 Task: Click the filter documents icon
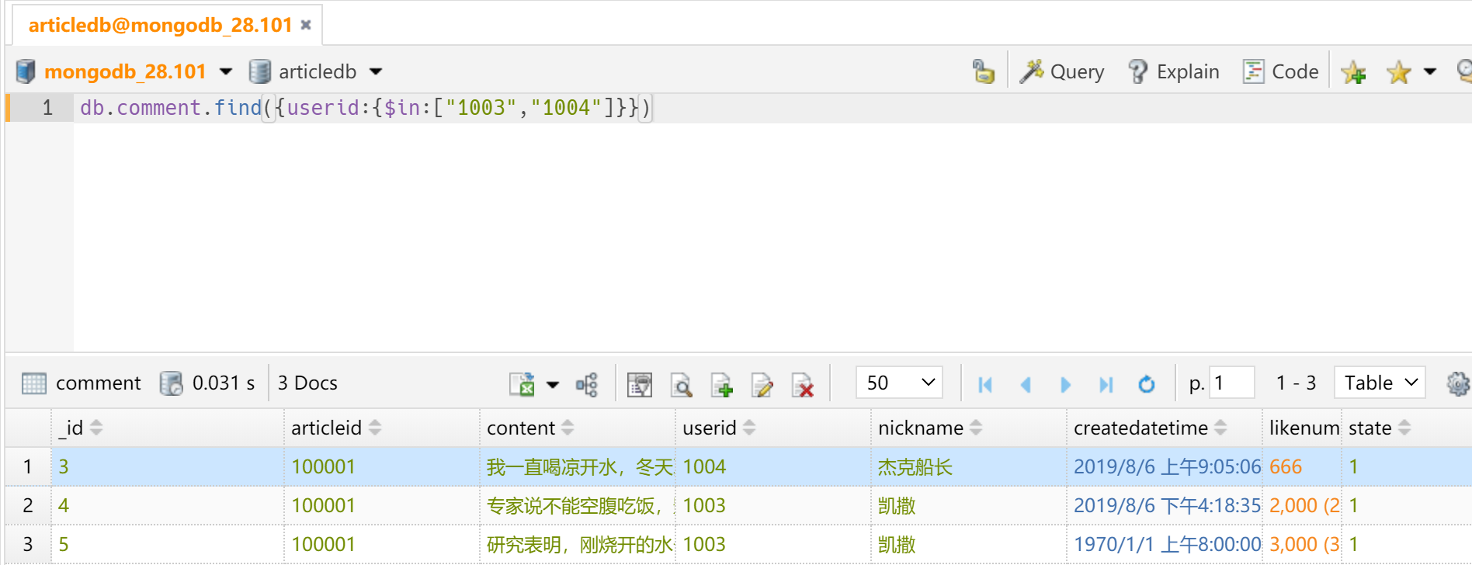click(x=640, y=384)
